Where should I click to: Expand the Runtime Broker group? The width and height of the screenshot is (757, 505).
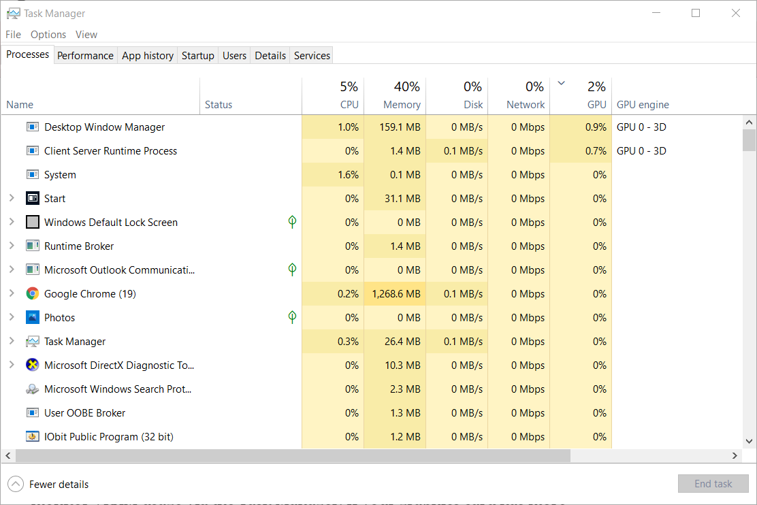tap(12, 246)
